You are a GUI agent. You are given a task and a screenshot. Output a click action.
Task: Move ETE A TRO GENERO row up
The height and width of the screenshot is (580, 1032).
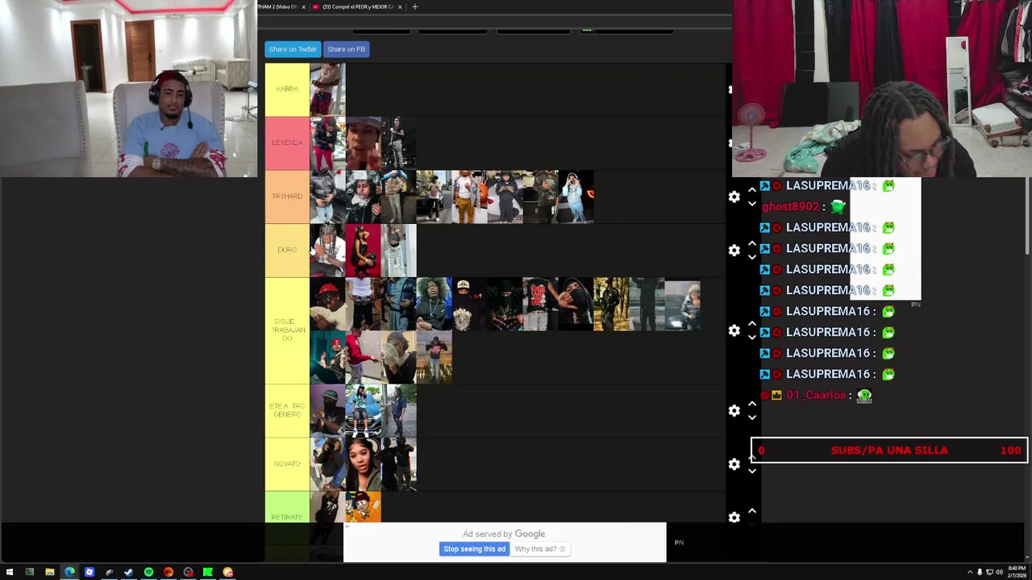[752, 404]
